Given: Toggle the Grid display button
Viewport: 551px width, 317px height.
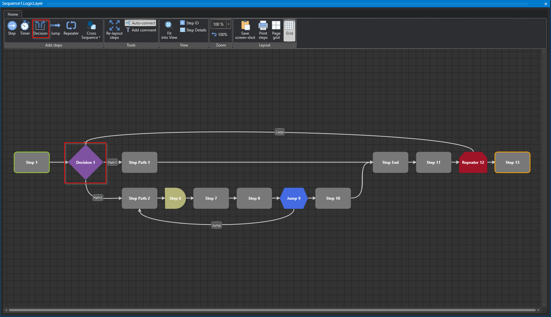Looking at the screenshot, I should tap(289, 30).
